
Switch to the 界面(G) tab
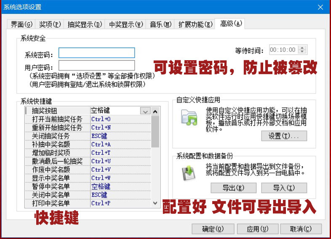point(21,24)
